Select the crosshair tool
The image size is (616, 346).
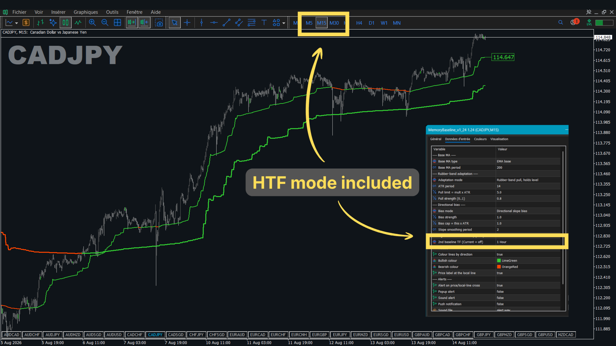point(187,23)
